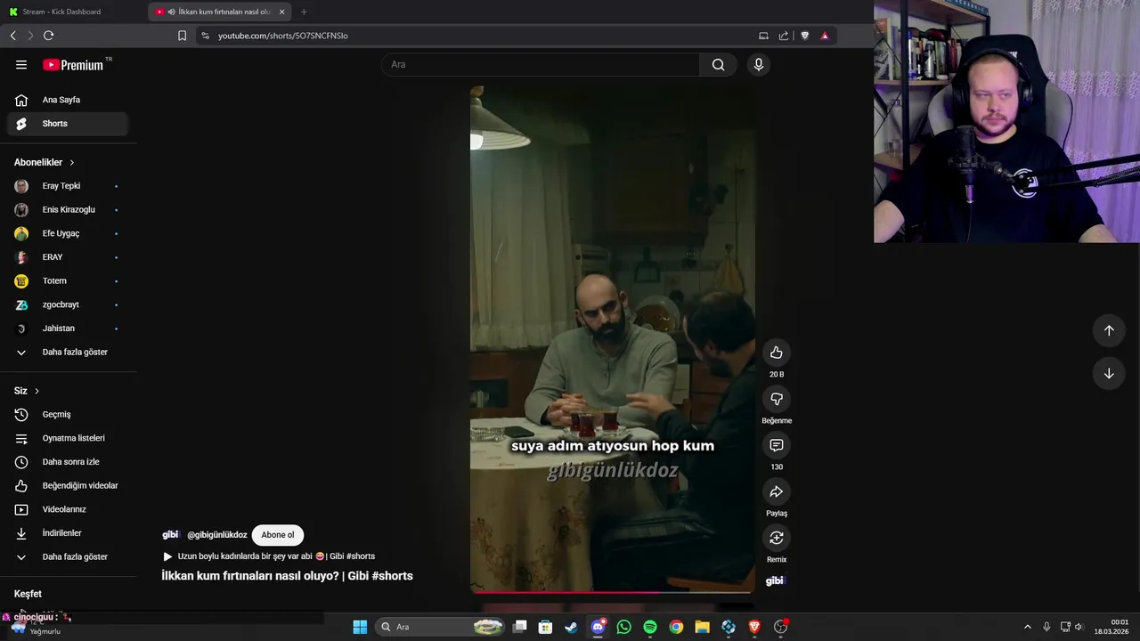Dislike the Short (Beğenme)
Viewport: 1140px width, 641px height.
pos(777,399)
